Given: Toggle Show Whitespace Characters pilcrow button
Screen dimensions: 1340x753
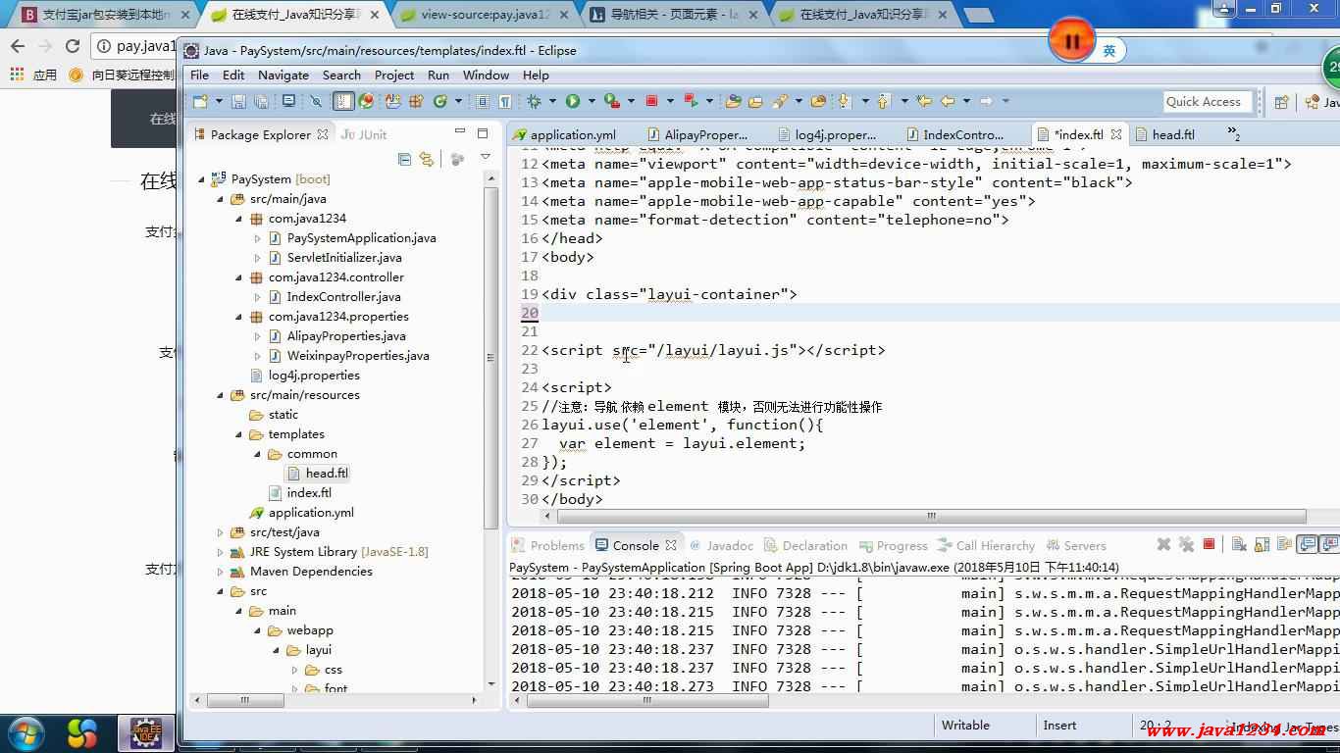Looking at the screenshot, I should coord(505,101).
